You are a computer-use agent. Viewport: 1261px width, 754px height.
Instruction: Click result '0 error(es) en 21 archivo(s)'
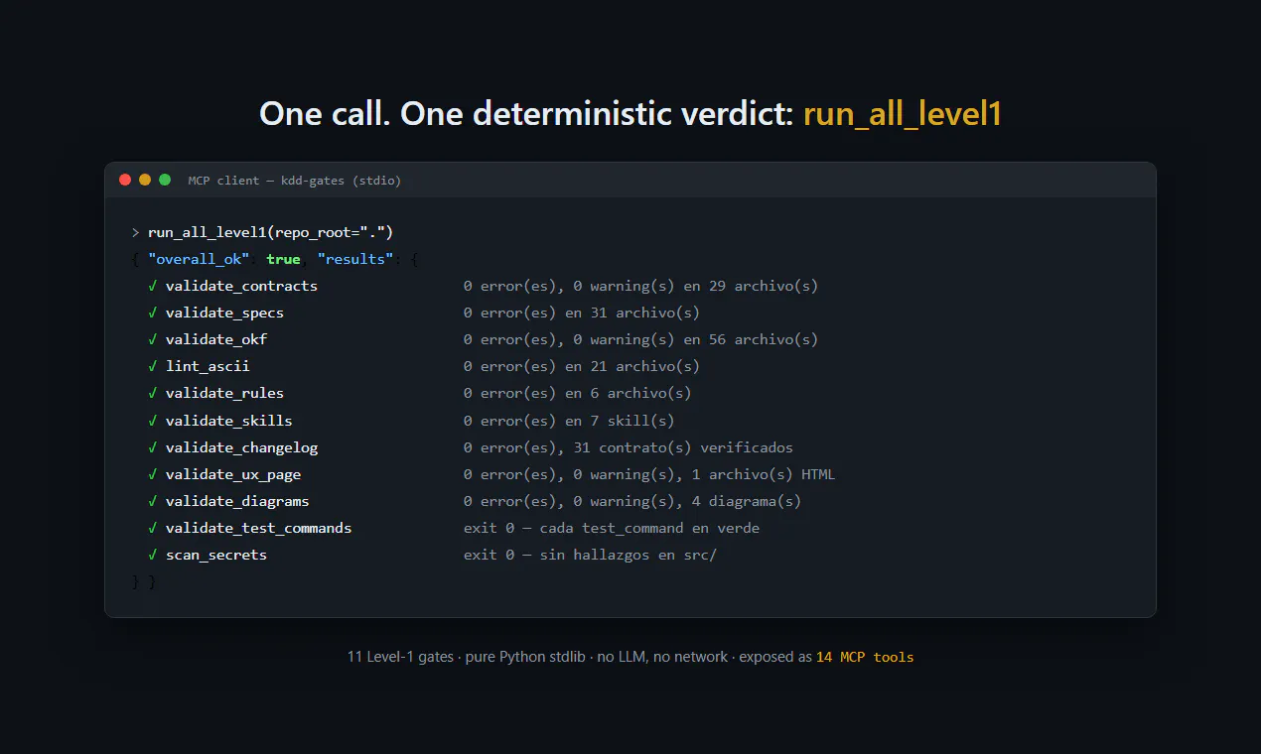point(582,366)
